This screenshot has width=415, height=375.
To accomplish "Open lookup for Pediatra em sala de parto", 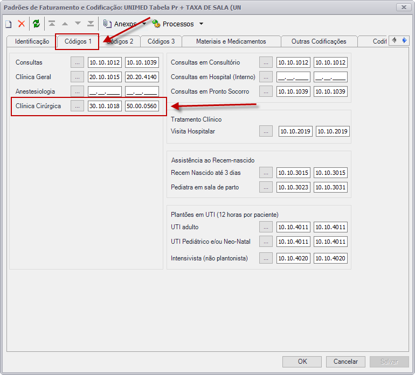I will pos(266,187).
